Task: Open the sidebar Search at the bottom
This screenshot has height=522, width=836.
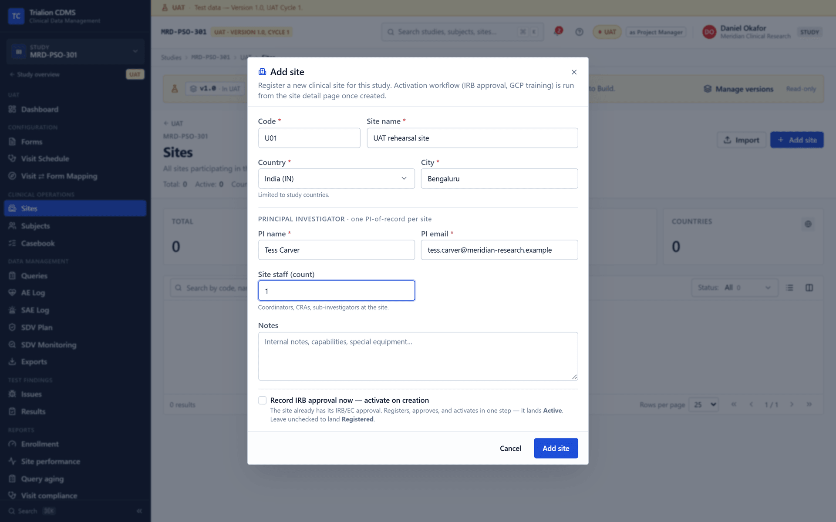Action: pos(31,511)
